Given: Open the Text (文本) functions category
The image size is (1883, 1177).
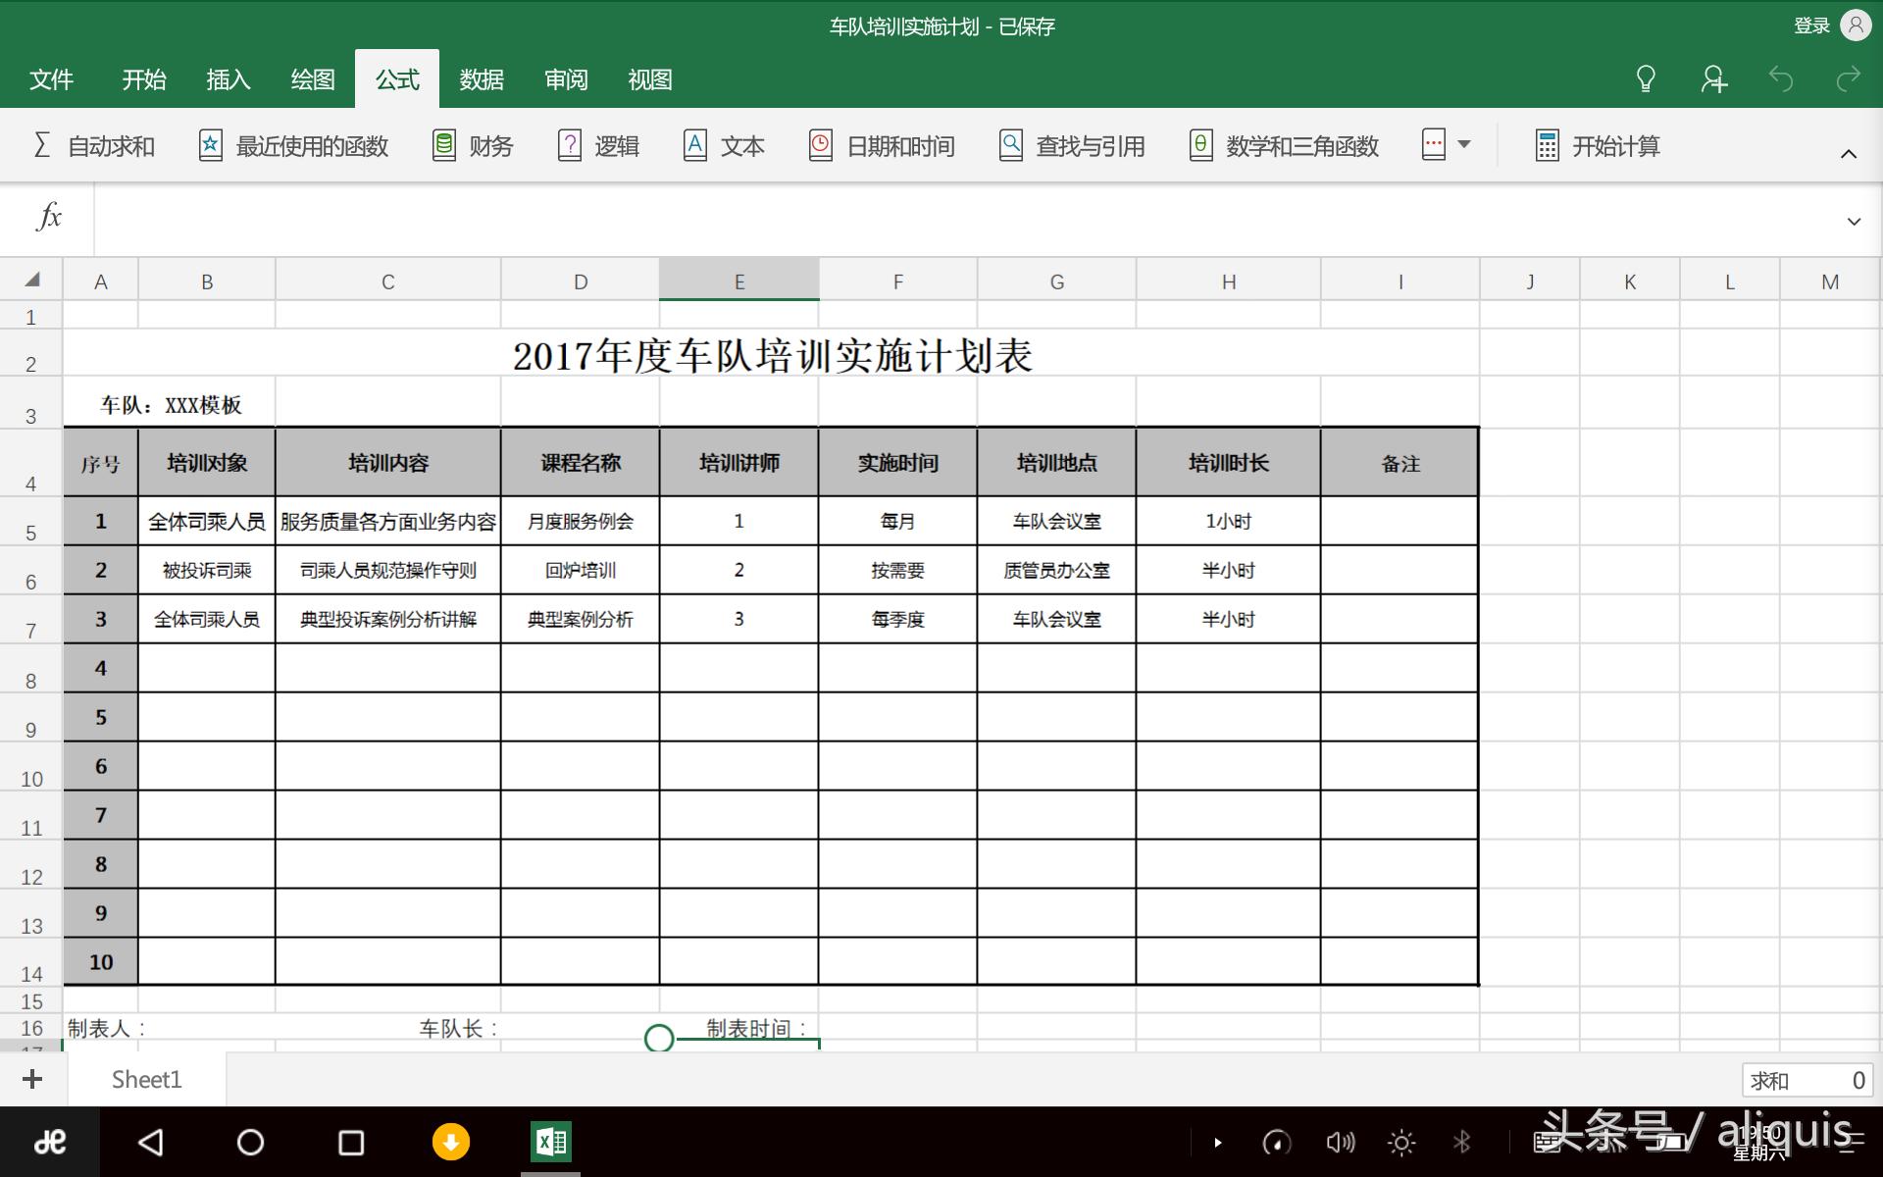Looking at the screenshot, I should pyautogui.click(x=723, y=145).
